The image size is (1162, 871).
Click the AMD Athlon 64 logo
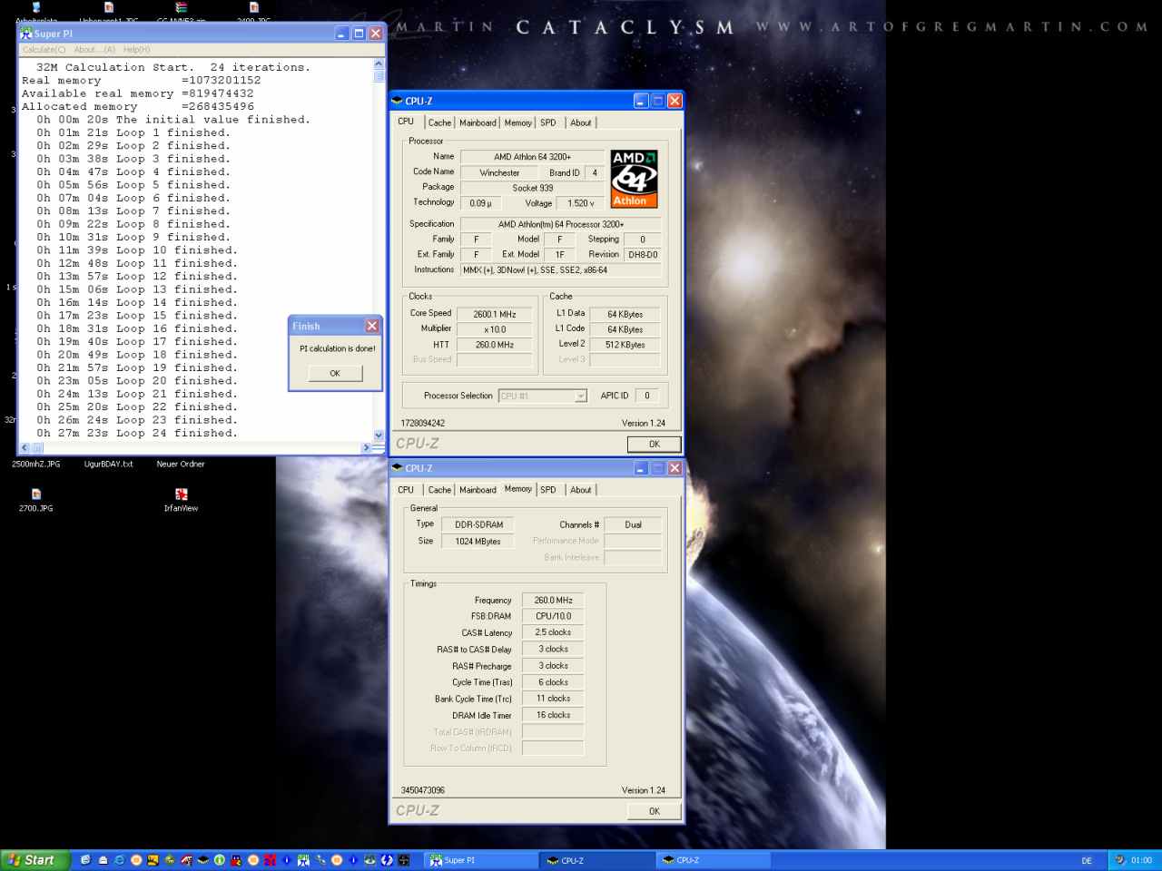point(634,179)
